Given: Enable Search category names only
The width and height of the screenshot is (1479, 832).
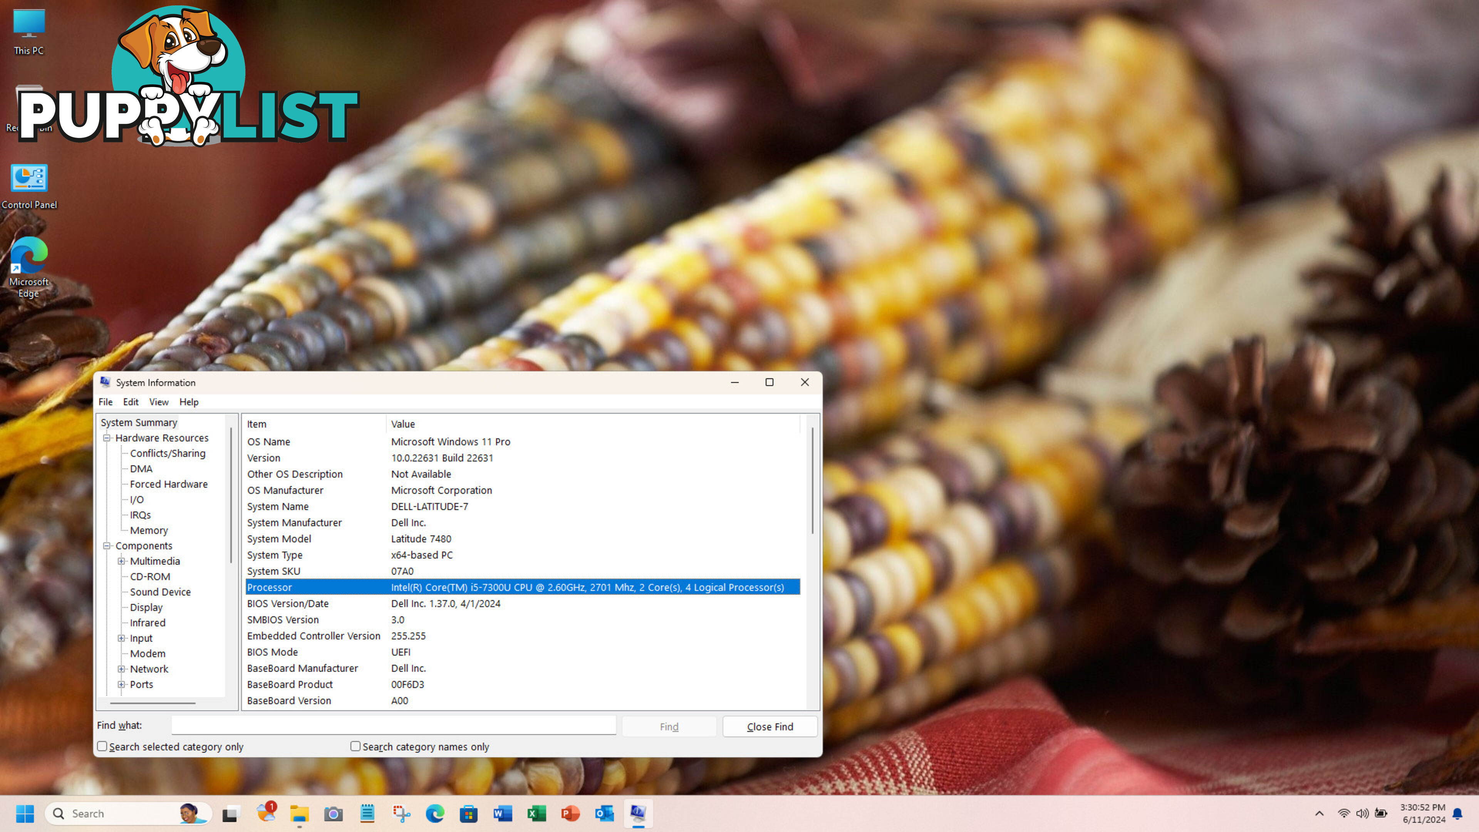Looking at the screenshot, I should (357, 746).
